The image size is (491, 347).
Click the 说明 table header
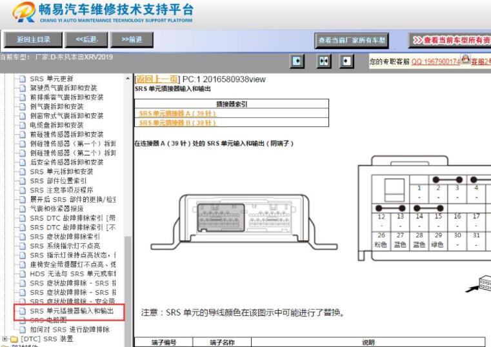pyautogui.click(x=368, y=342)
